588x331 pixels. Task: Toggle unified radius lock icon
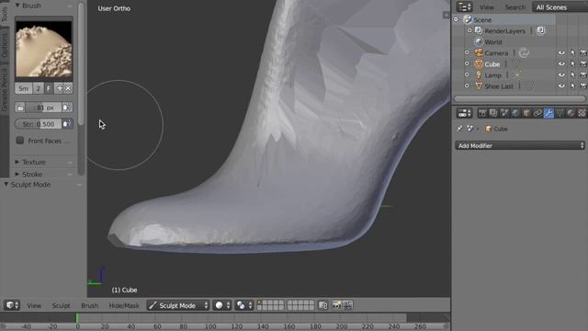20,108
